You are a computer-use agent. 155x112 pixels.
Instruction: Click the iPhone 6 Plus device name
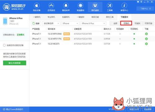pyautogui.click(x=16, y=18)
